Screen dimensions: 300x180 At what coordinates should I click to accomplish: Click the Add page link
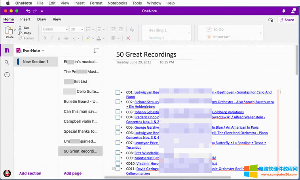(72, 173)
